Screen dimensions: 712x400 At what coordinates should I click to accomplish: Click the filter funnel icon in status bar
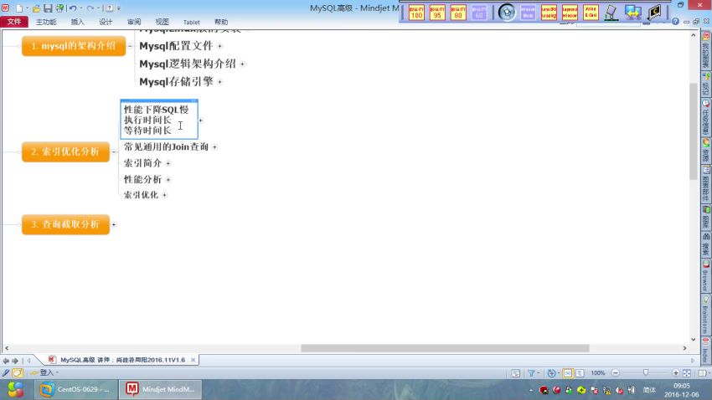pos(531,372)
